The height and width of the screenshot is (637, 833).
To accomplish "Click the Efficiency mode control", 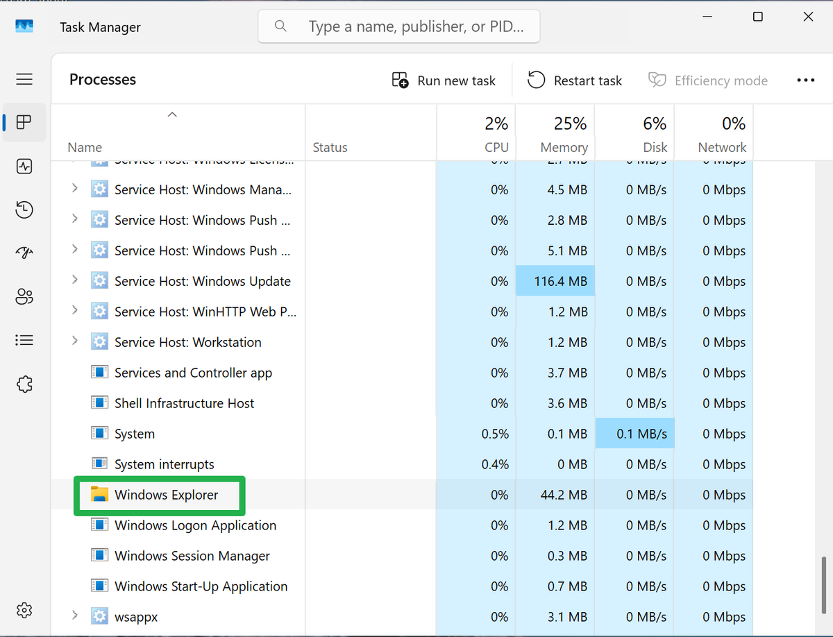I will tap(707, 80).
